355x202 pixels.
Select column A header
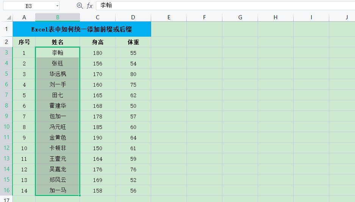[24, 17]
